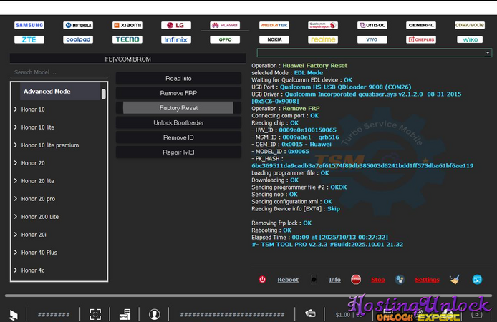Expand the Honor 10 tree item
497x322 pixels.
(x=16, y=109)
